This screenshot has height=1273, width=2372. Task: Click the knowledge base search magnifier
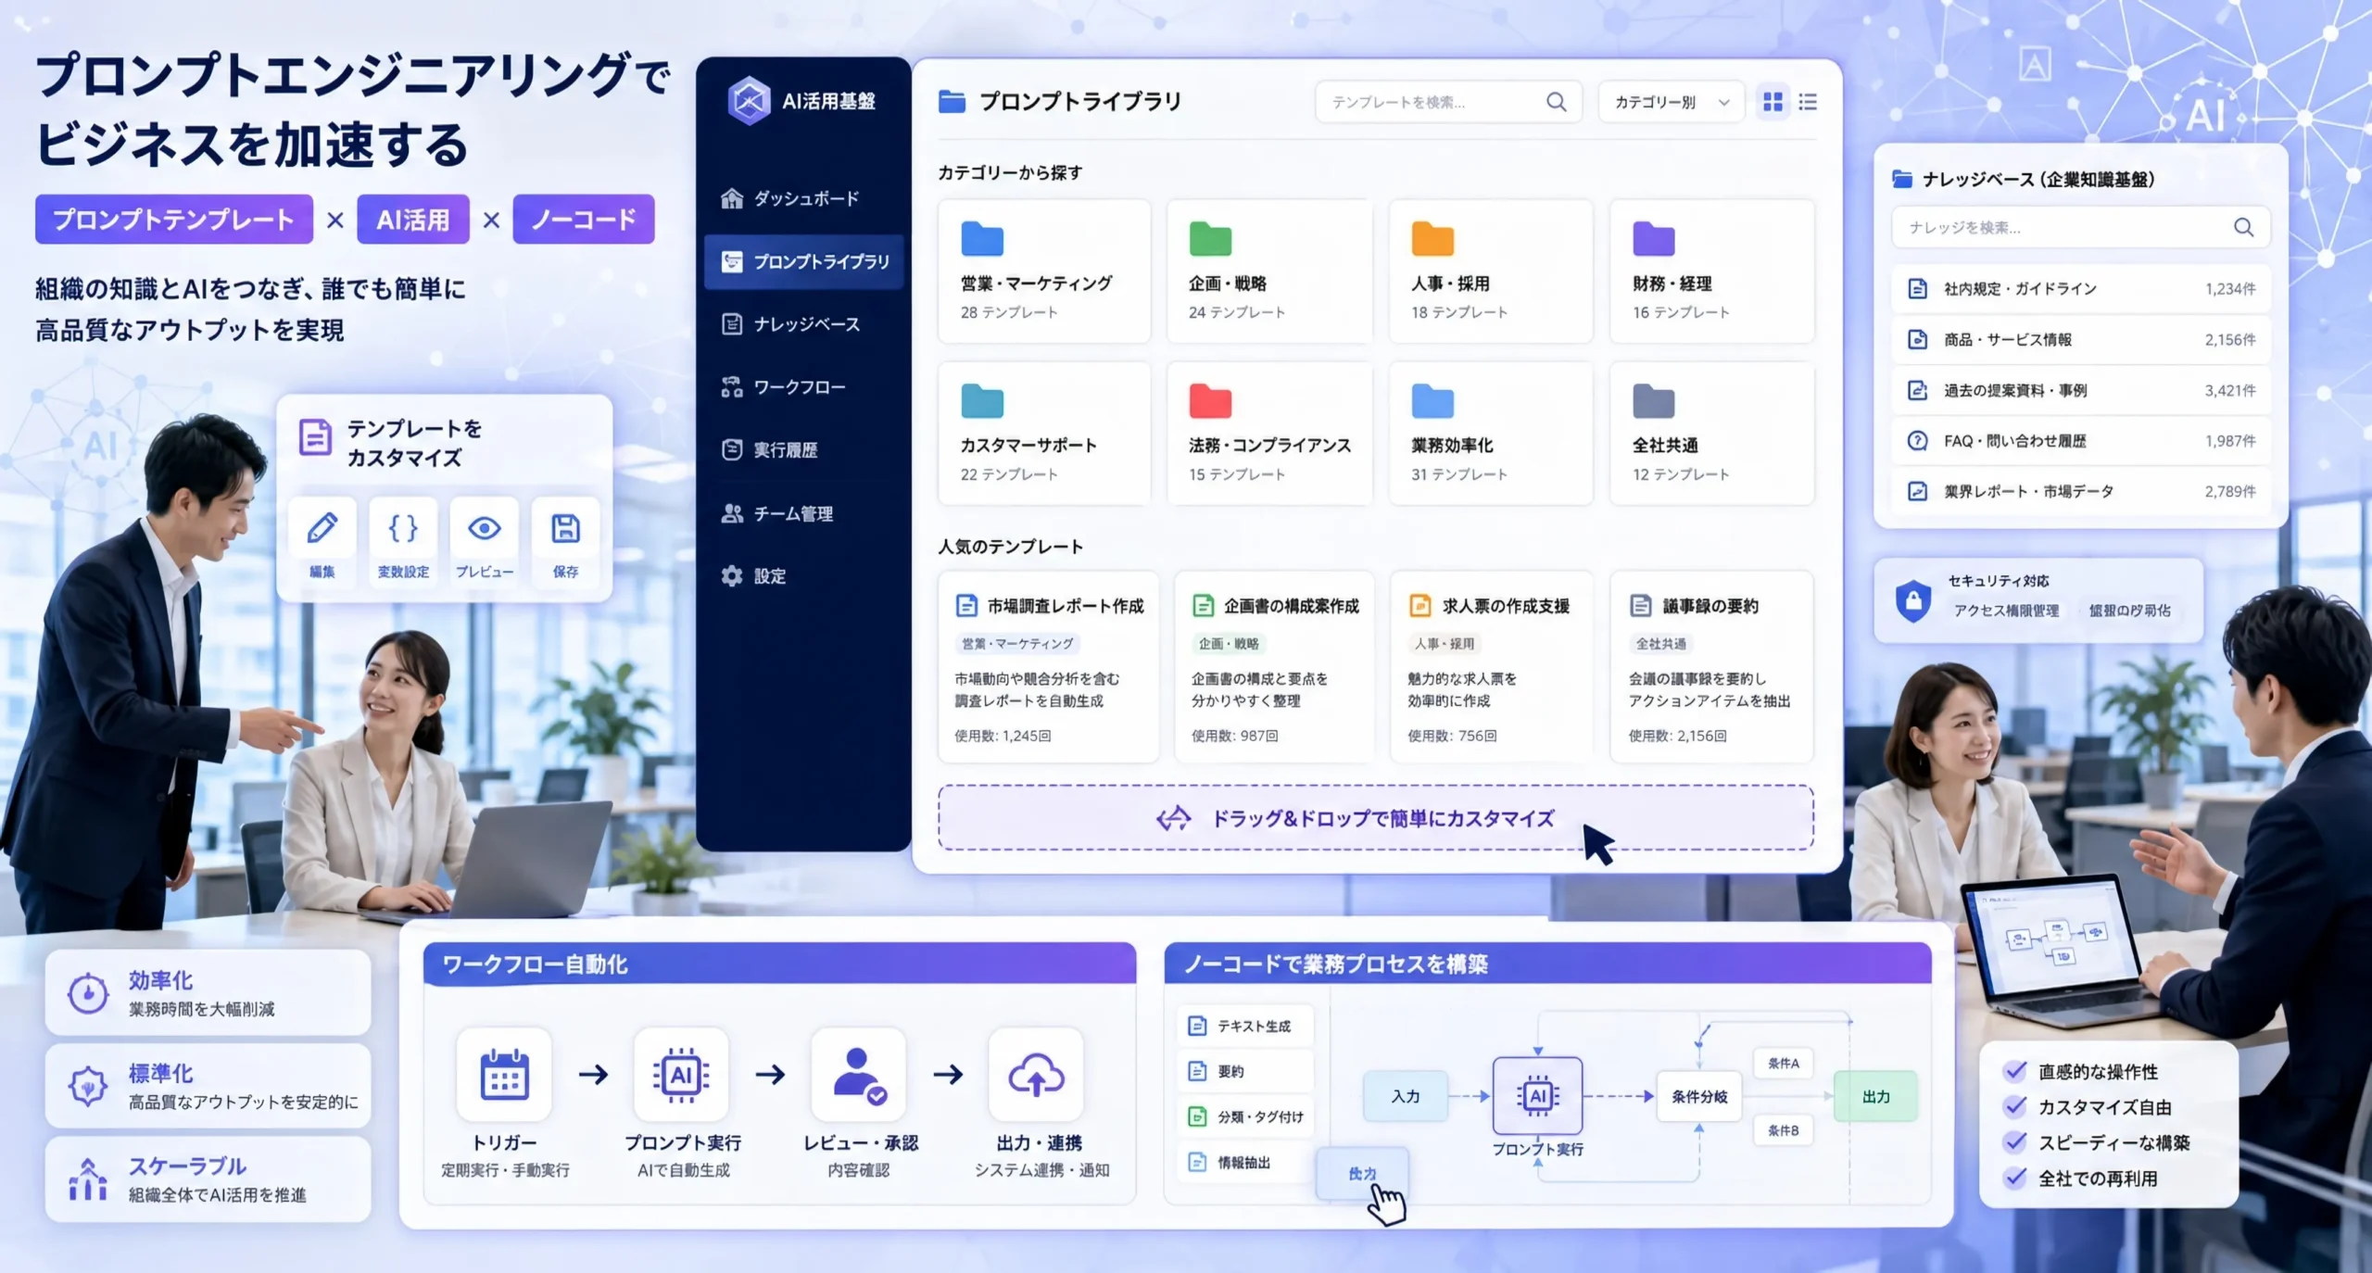point(2243,227)
